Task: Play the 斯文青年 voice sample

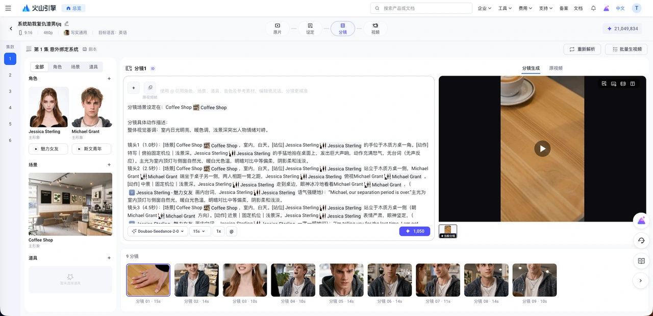Action: [x=91, y=149]
